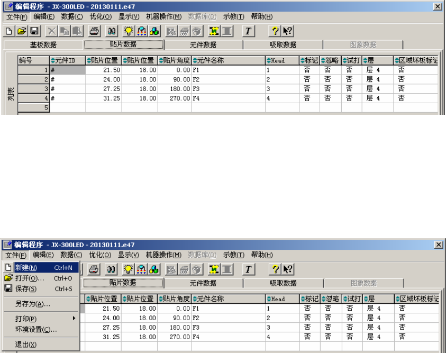Open 编辑(E) menu in the top window
This screenshot has height=353, width=446.
pyautogui.click(x=44, y=17)
